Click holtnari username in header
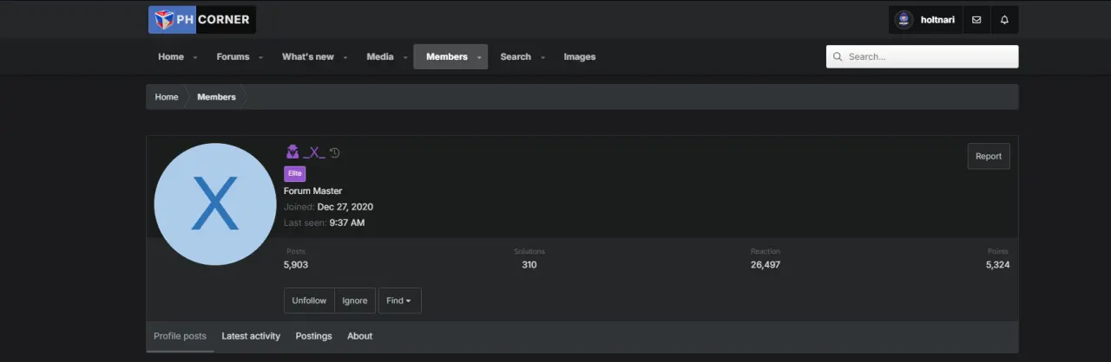The height and width of the screenshot is (362, 1111). point(937,20)
